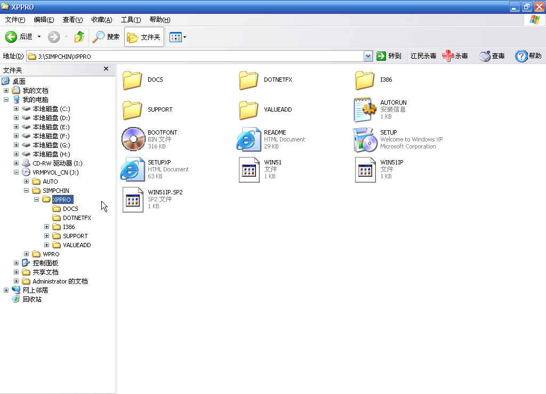Screen dimensions: 546x394
Task: Open the 搜索 search tool
Action: click(x=106, y=37)
